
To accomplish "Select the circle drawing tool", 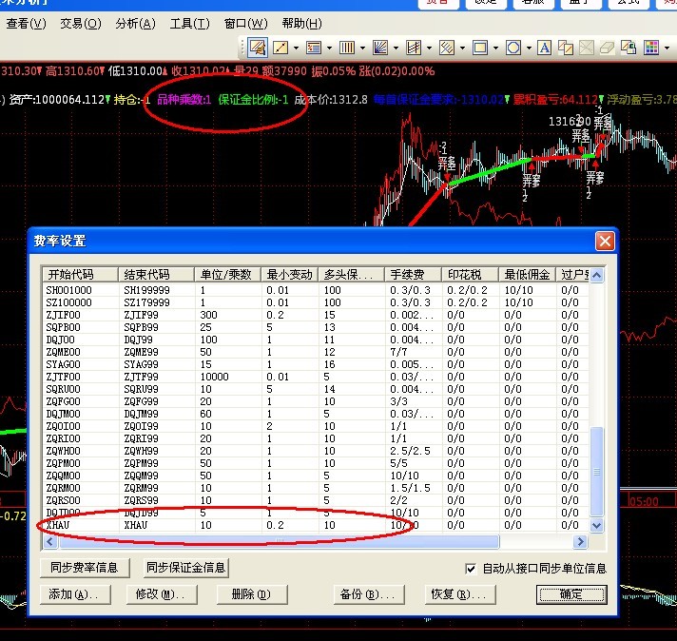I will click(513, 48).
